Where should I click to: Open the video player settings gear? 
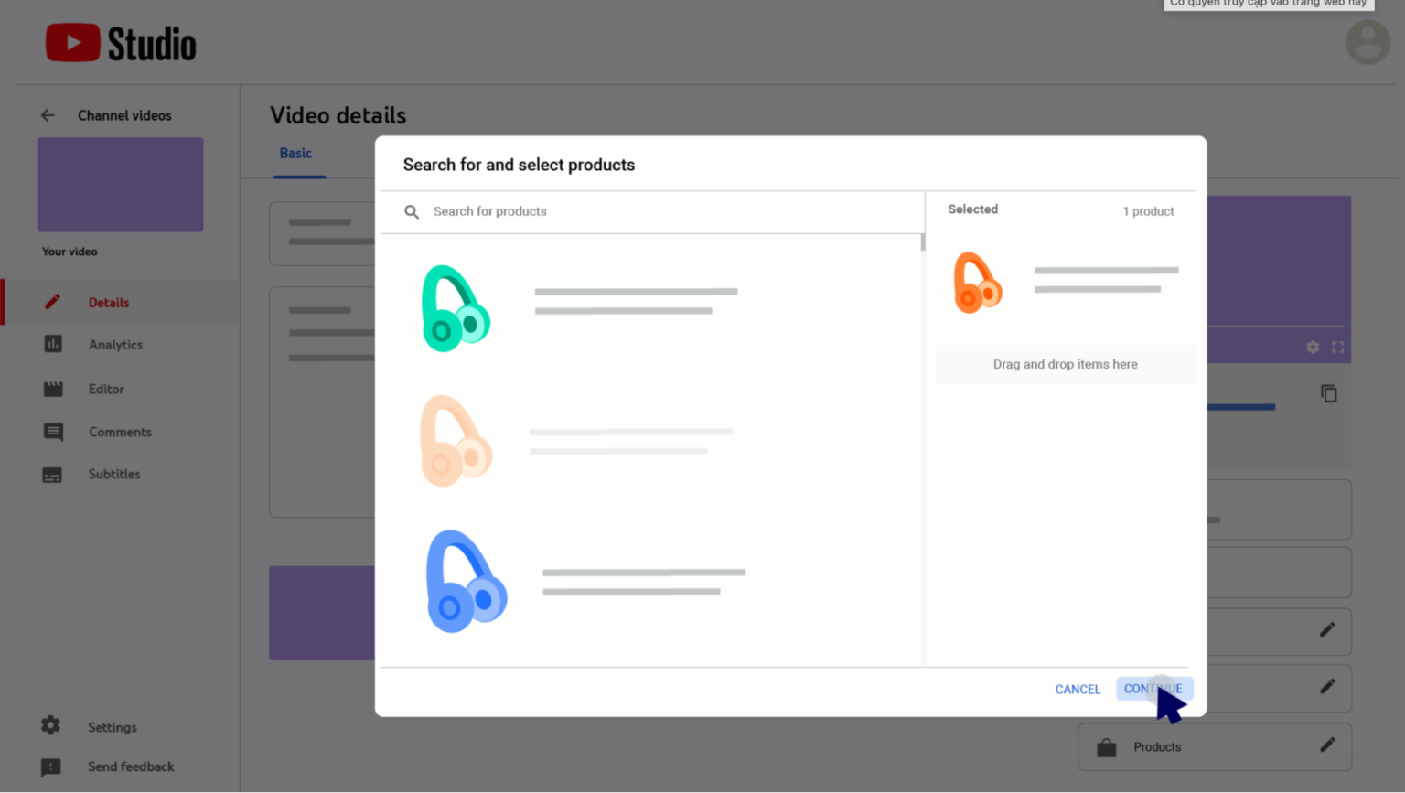click(x=1312, y=347)
